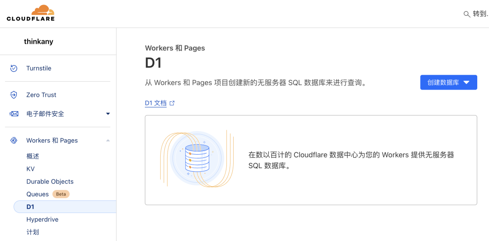Click the Cloudflare 数据中心 info text
The width and height of the screenshot is (489, 241).
(x=351, y=160)
